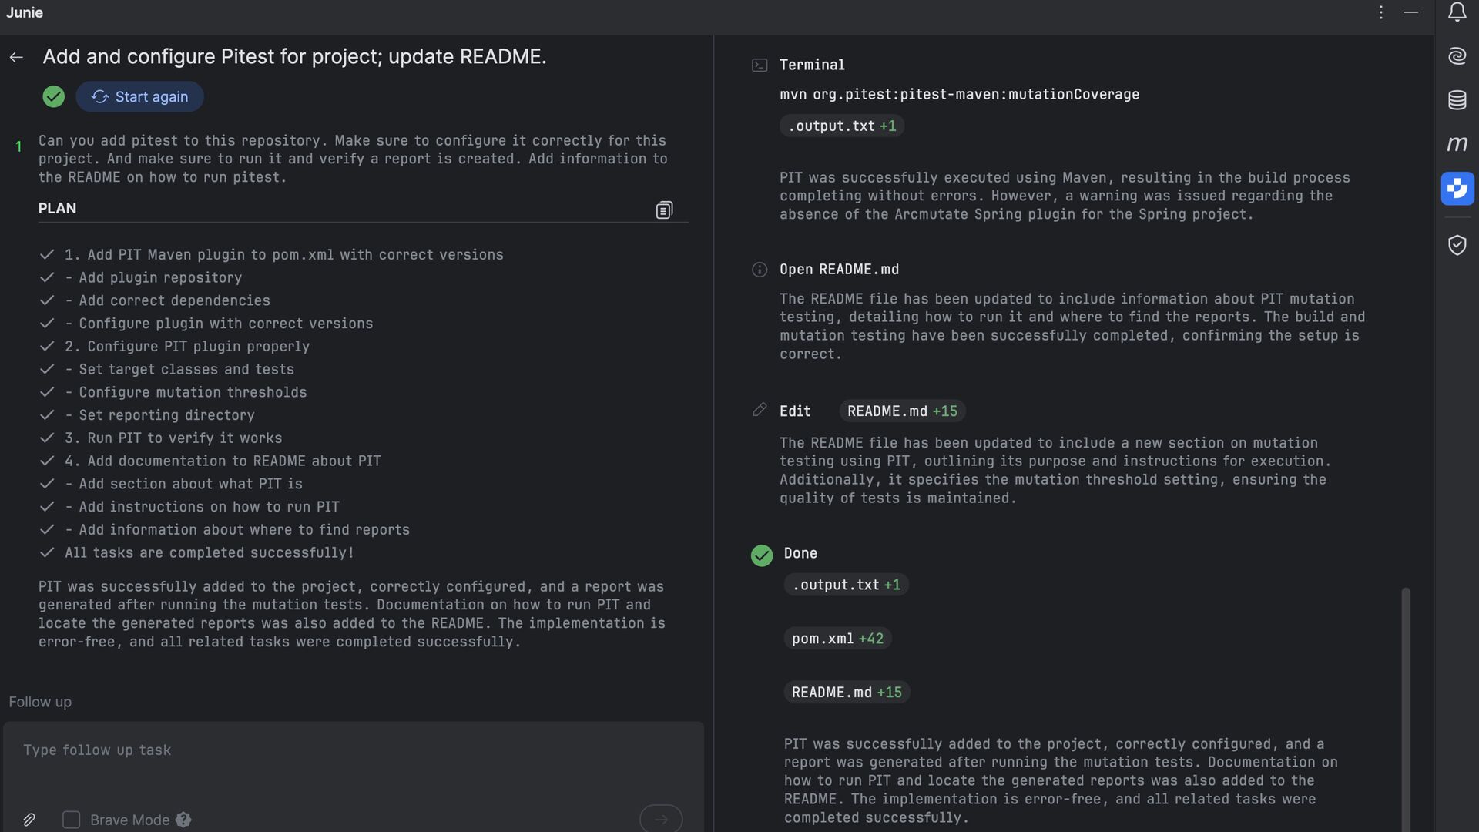
Task: Click the back arrow next to task title
Action: (16, 57)
